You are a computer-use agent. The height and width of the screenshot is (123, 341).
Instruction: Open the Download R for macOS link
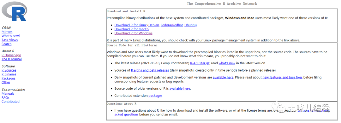[x=132, y=29]
